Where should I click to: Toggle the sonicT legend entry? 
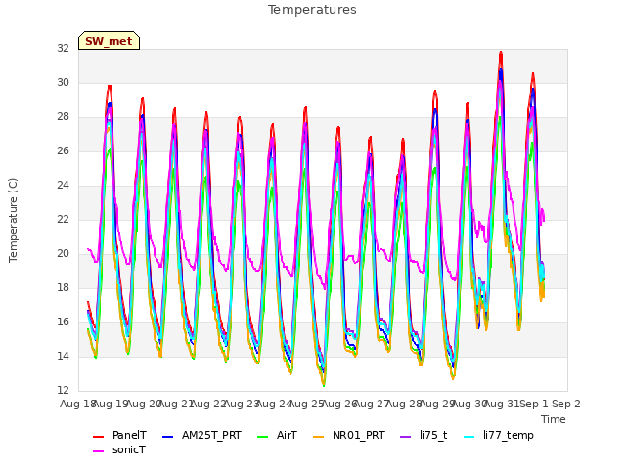[119, 449]
